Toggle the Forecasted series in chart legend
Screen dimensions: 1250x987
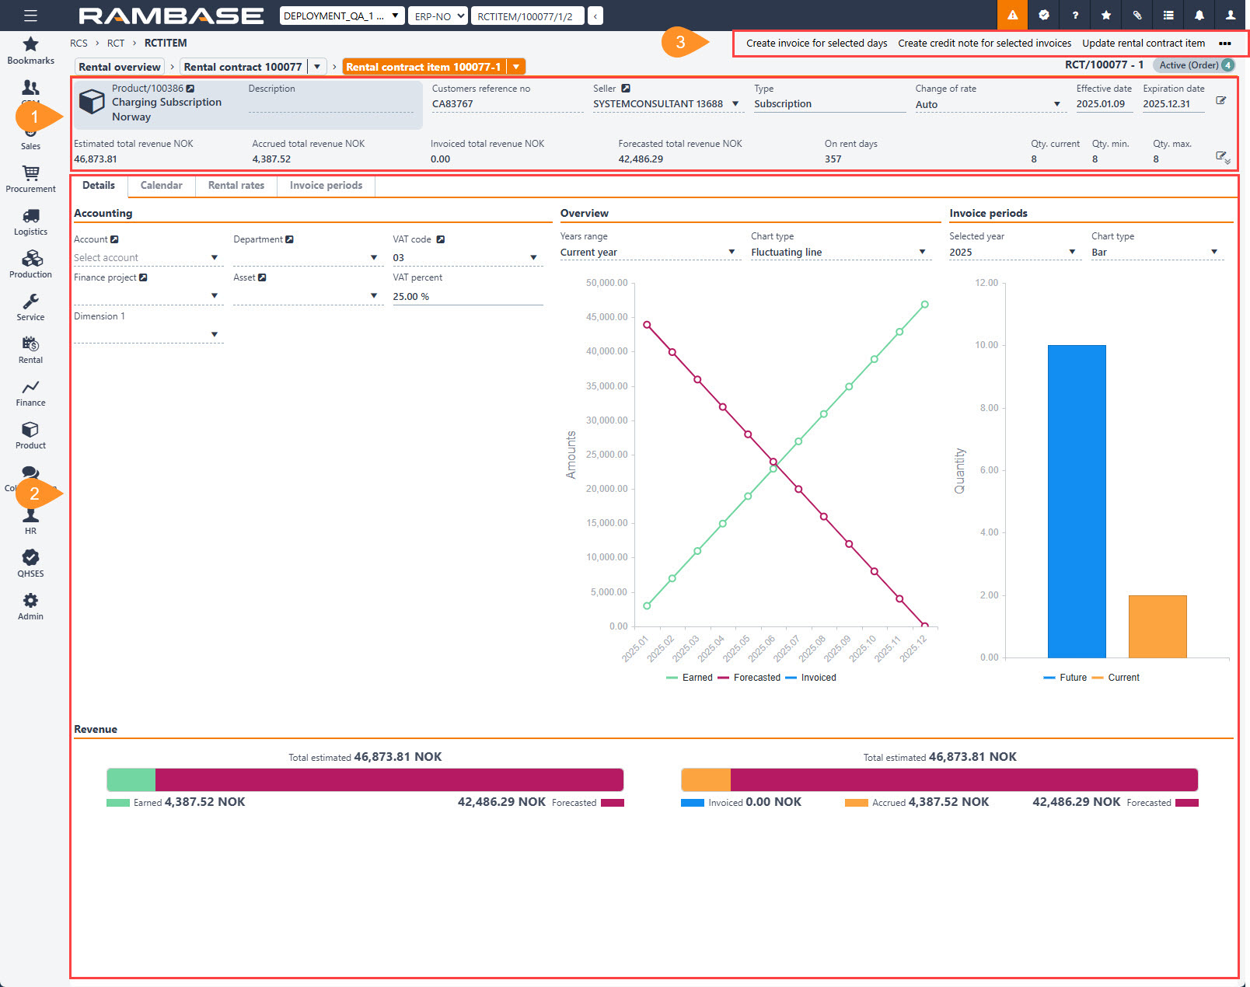[749, 678]
